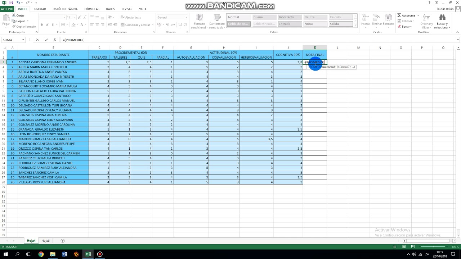This screenshot has width=461, height=259.
Task: Toggle underline S formatting
Action: pos(53,24)
